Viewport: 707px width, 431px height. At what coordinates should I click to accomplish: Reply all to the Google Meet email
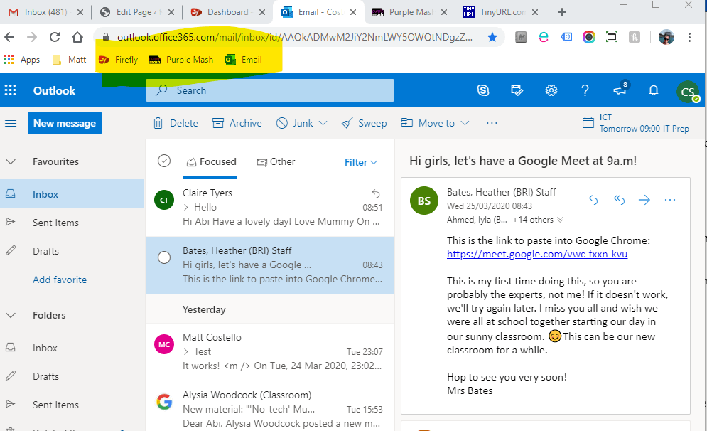pyautogui.click(x=619, y=199)
